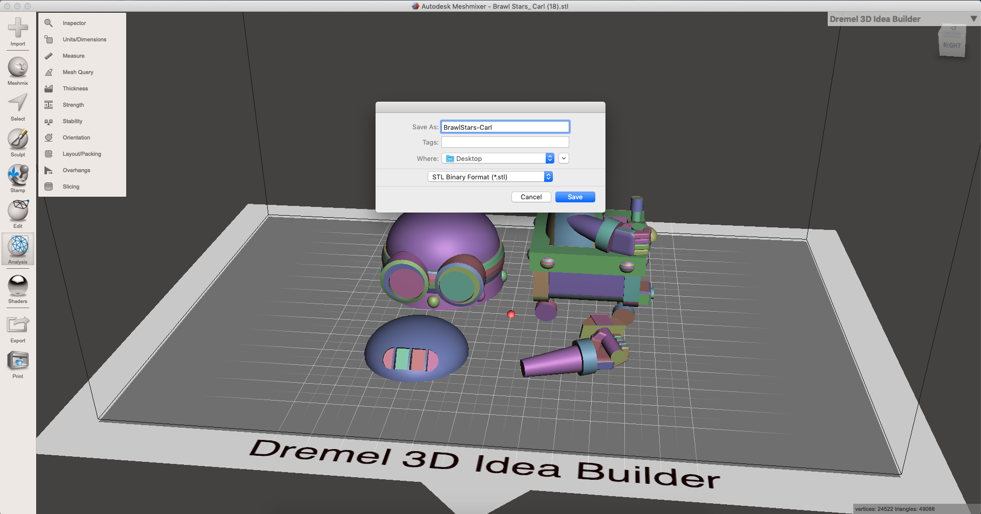Choose Measure from Analysis menu
This screenshot has width=981, height=514.
[74, 56]
